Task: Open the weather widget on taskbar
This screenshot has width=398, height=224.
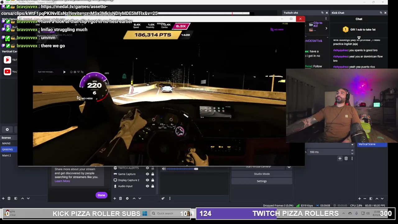Action: (x=11, y=213)
